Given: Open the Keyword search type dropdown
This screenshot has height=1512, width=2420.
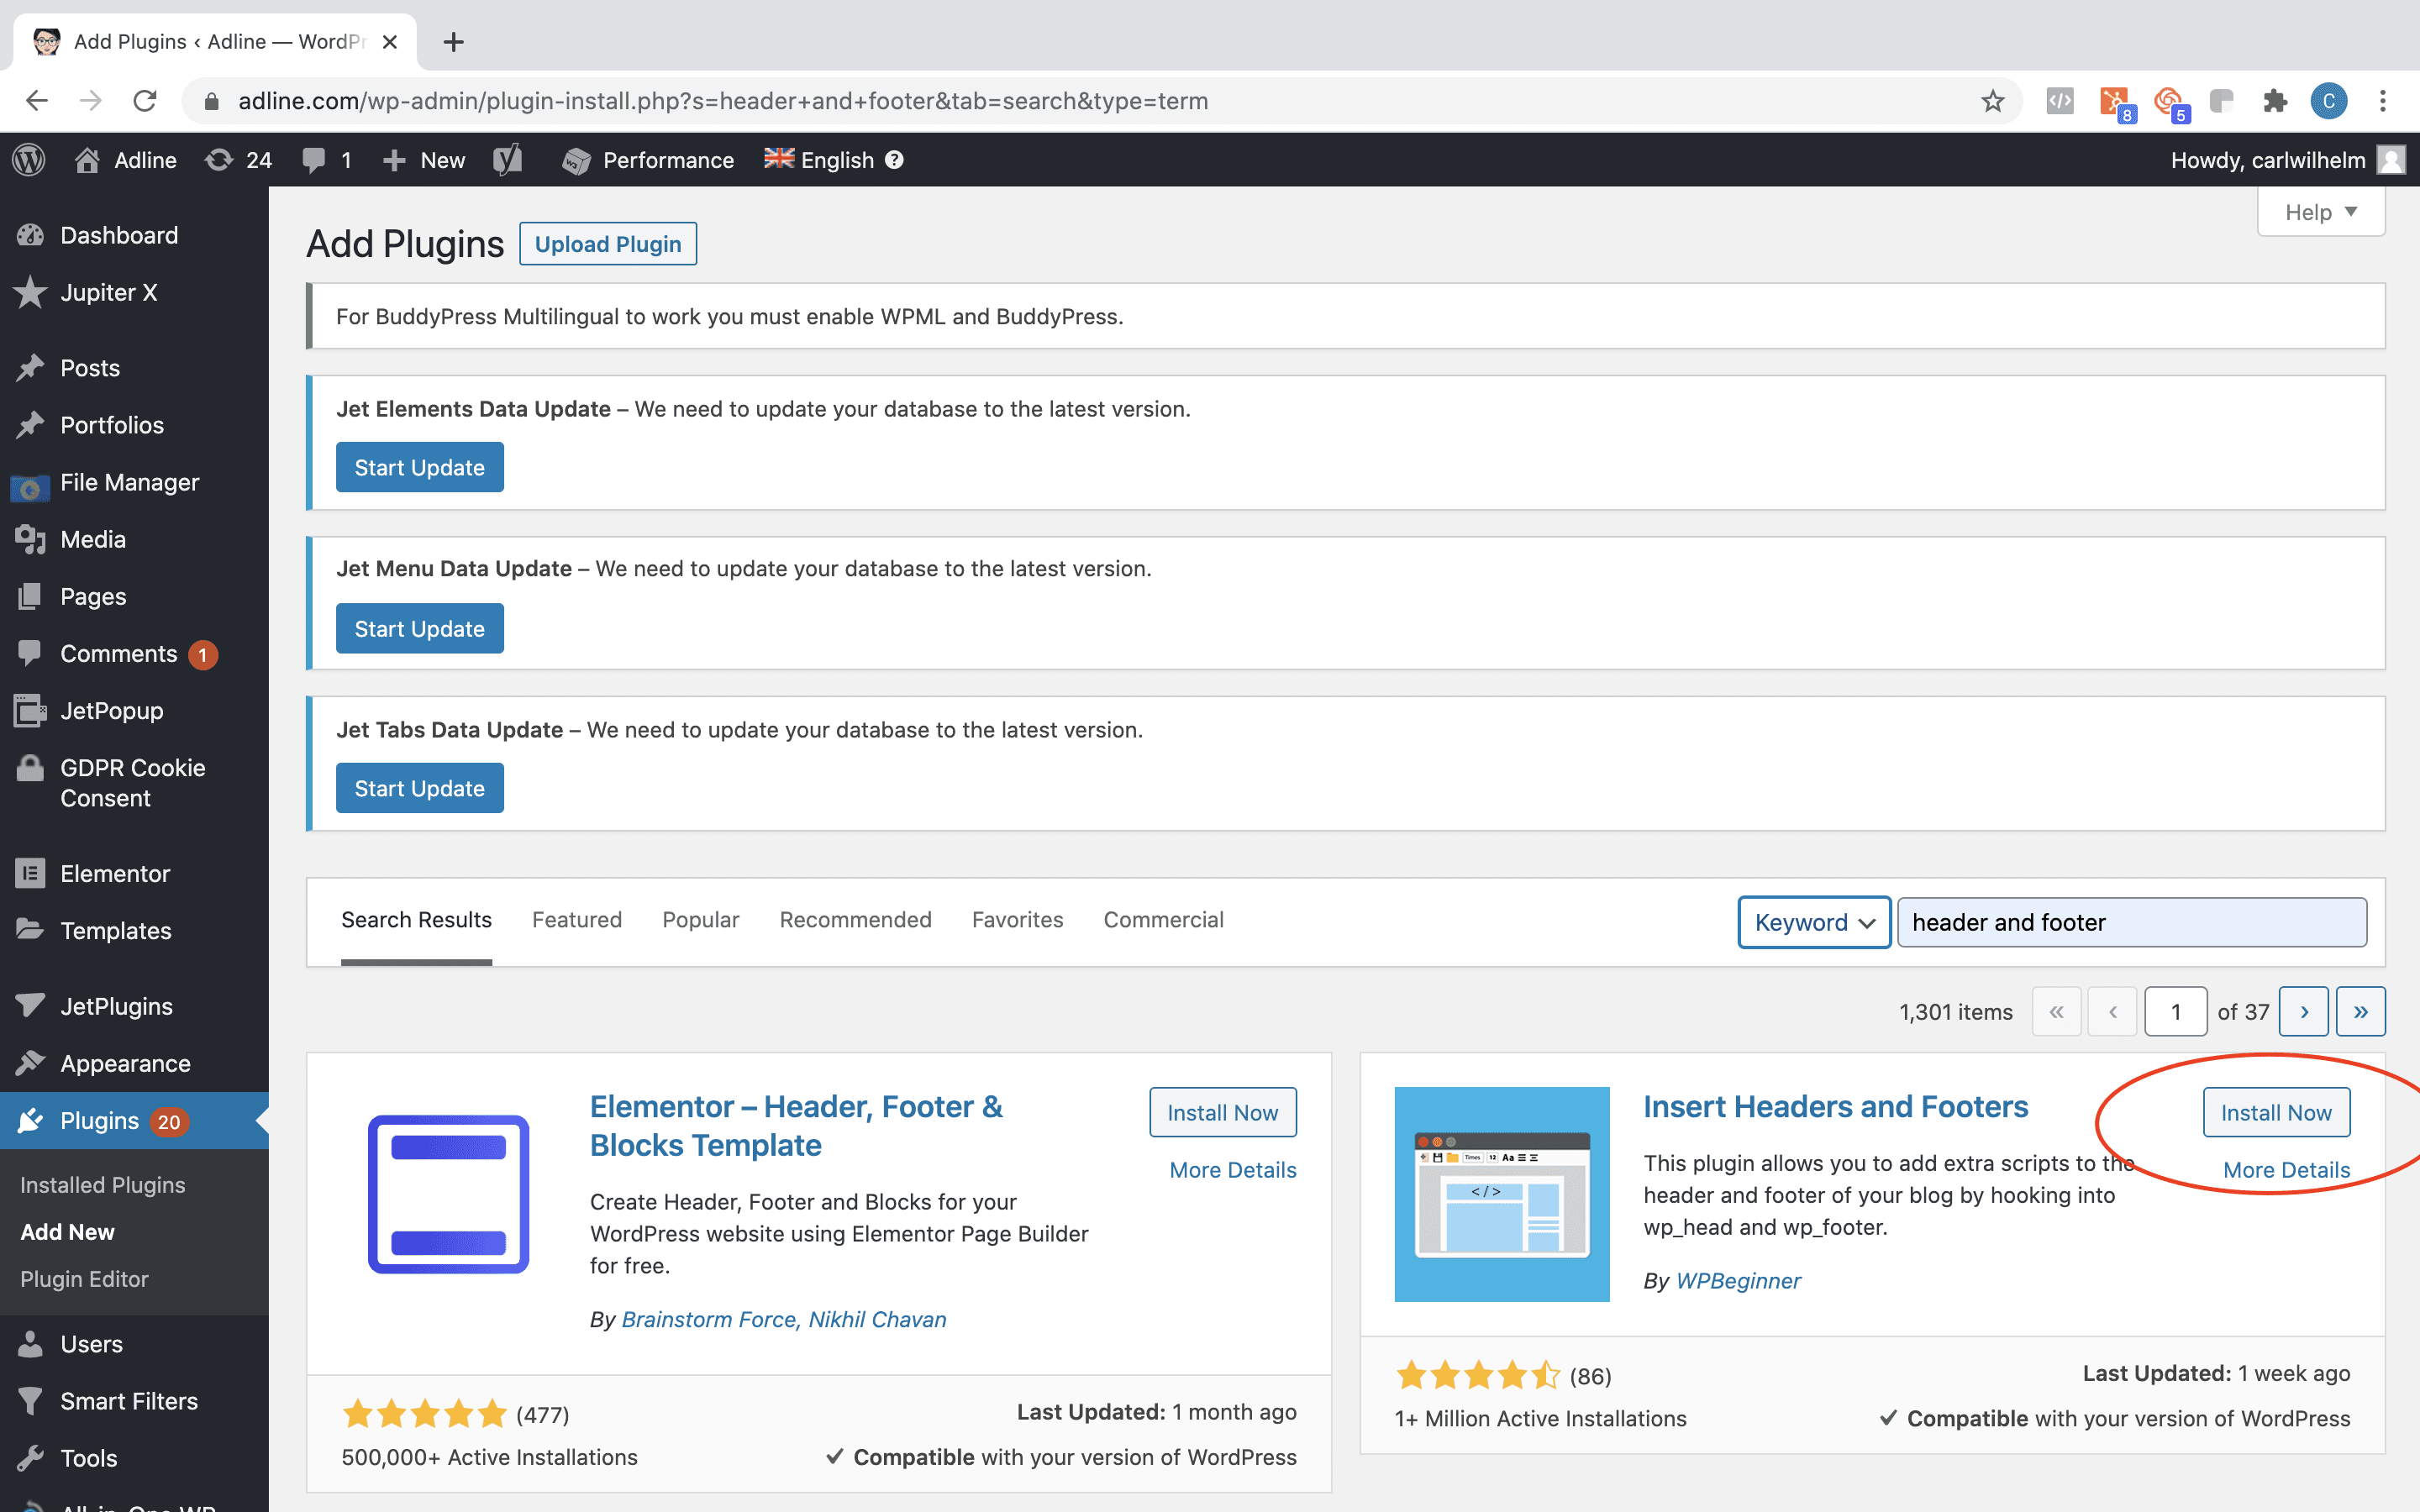Looking at the screenshot, I should point(1814,922).
